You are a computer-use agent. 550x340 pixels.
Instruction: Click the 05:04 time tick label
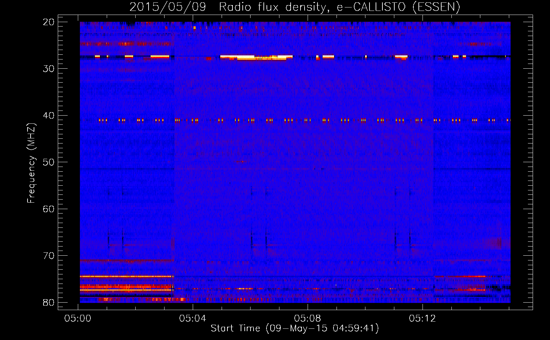click(x=193, y=319)
